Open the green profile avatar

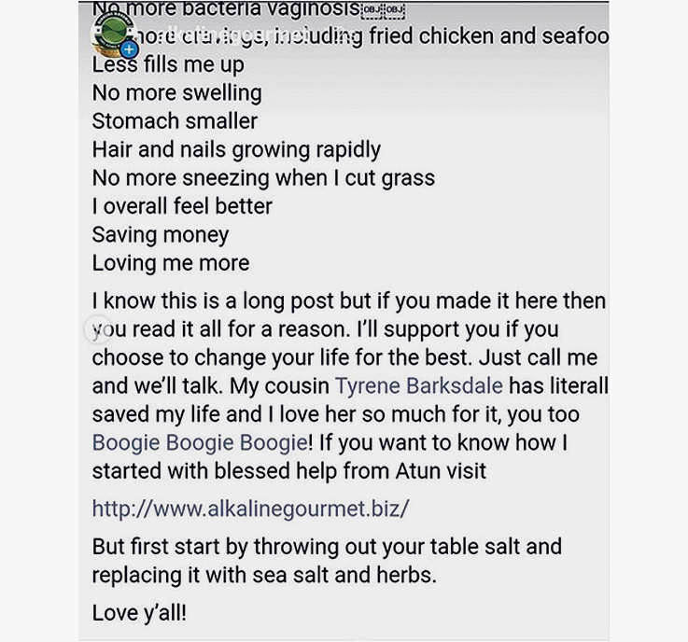click(x=112, y=31)
